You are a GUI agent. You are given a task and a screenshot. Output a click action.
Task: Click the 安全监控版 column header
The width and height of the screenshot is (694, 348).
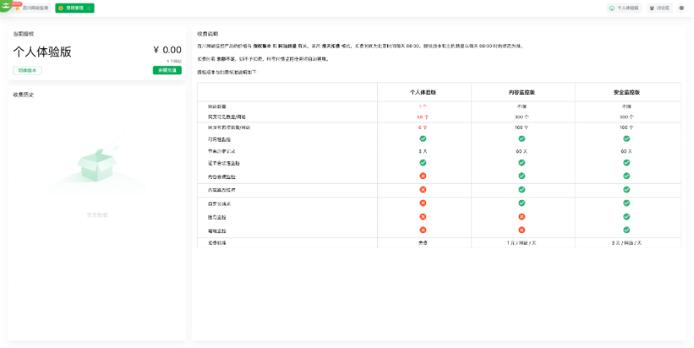[626, 92]
